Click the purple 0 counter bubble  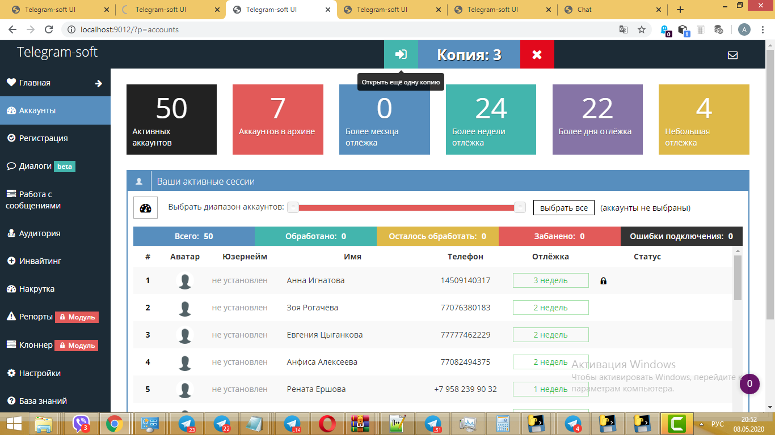pyautogui.click(x=749, y=384)
